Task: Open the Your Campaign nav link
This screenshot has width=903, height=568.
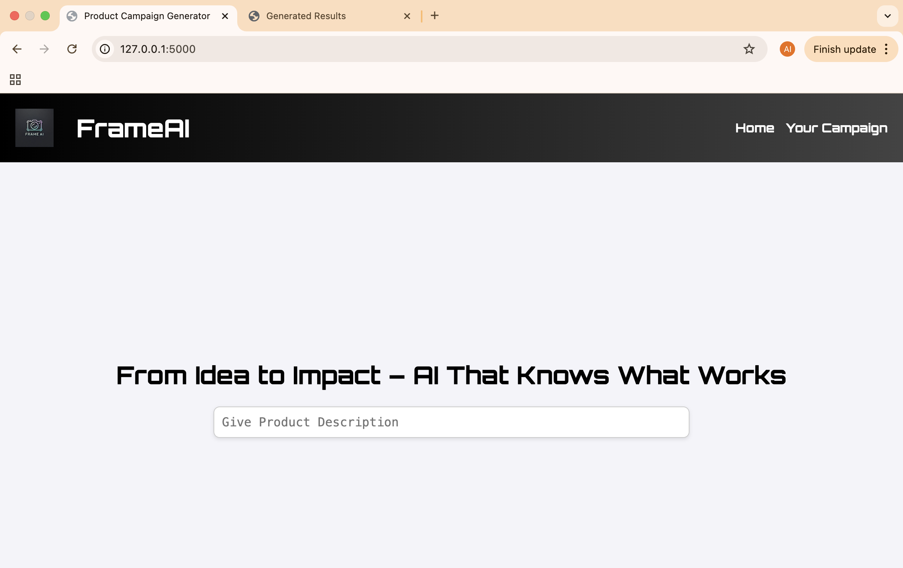Action: 836,128
